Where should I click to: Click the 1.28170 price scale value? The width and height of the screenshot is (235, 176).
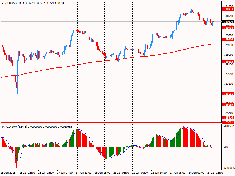(228, 65)
